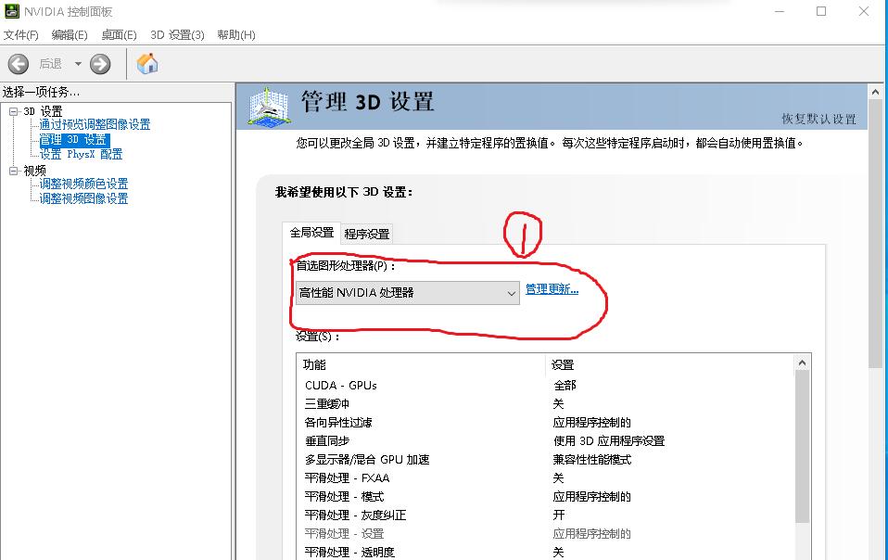Switch to the 程序设置 tab
This screenshot has height=560, width=888.
click(x=367, y=234)
